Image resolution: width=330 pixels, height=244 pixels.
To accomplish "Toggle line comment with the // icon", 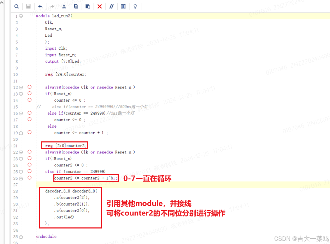I will point(111,6).
